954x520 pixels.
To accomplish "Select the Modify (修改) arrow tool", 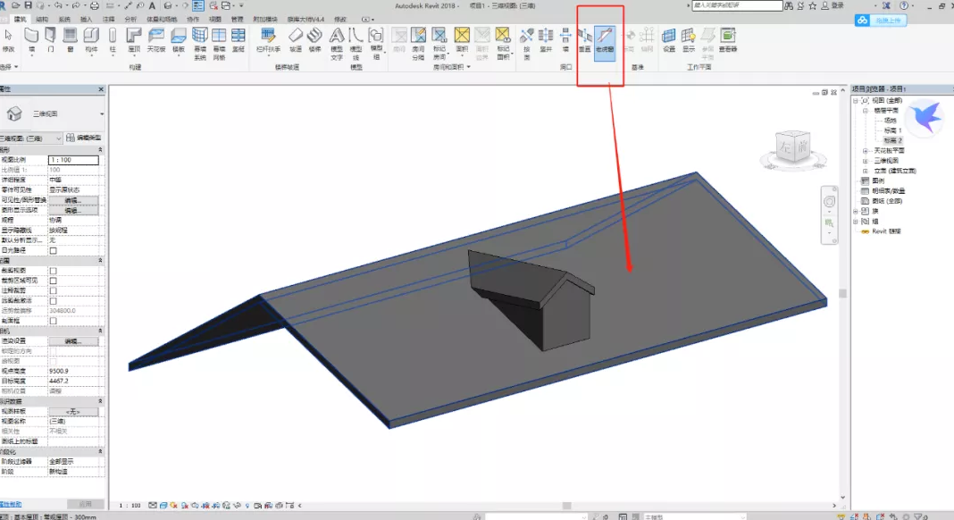I will [x=8, y=40].
